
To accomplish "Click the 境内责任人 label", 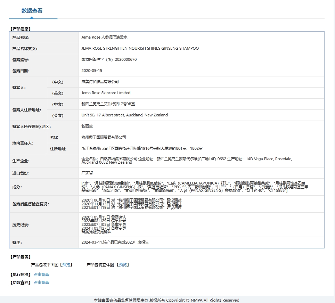I will tap(23, 143).
